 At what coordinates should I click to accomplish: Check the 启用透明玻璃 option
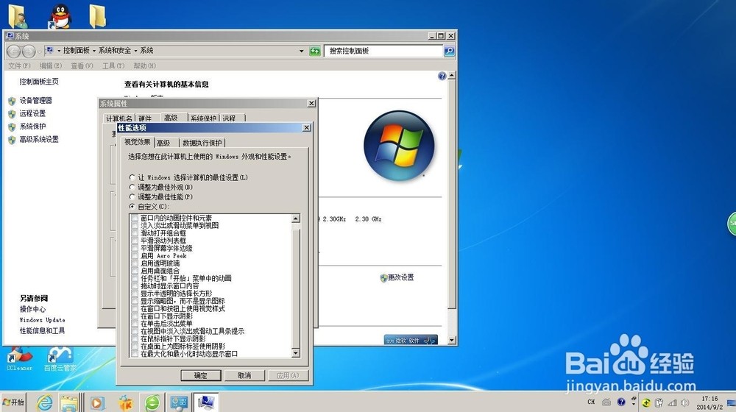coord(135,263)
